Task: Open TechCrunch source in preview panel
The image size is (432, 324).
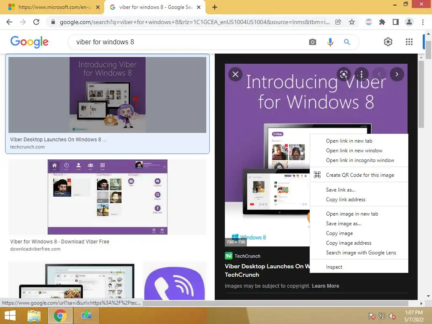Action: [243, 256]
